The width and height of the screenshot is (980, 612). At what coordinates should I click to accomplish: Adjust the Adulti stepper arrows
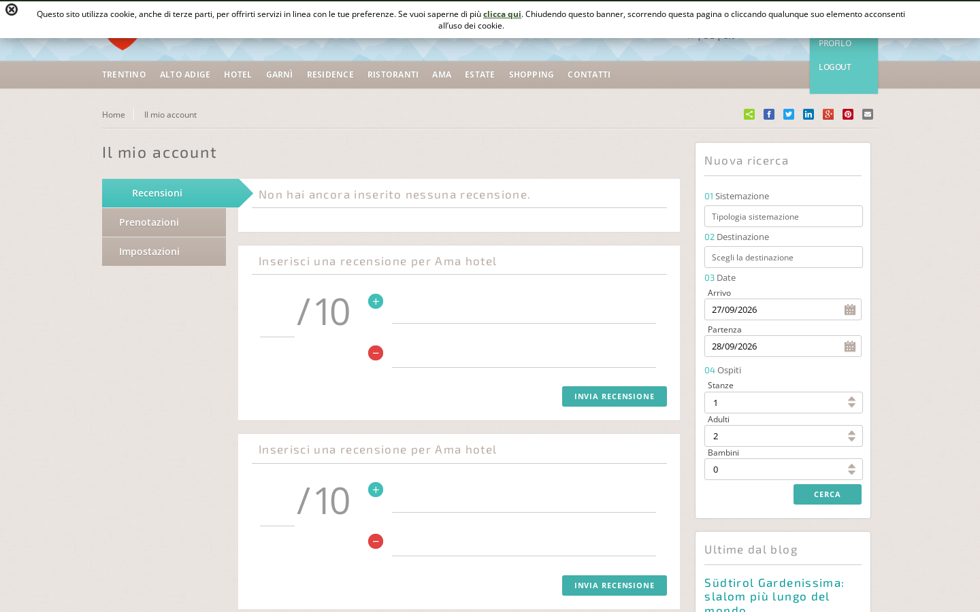(851, 436)
